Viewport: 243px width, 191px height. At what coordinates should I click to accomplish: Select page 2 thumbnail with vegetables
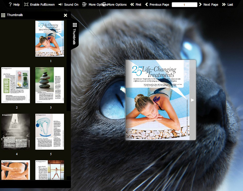(x=16, y=85)
